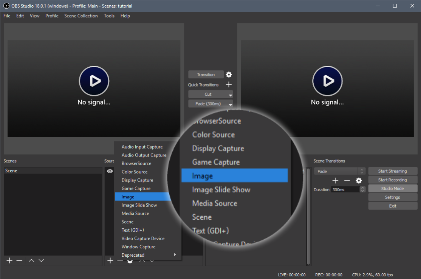
Task: Open the Fade combo box in Scene Transitions
Action: 340,171
